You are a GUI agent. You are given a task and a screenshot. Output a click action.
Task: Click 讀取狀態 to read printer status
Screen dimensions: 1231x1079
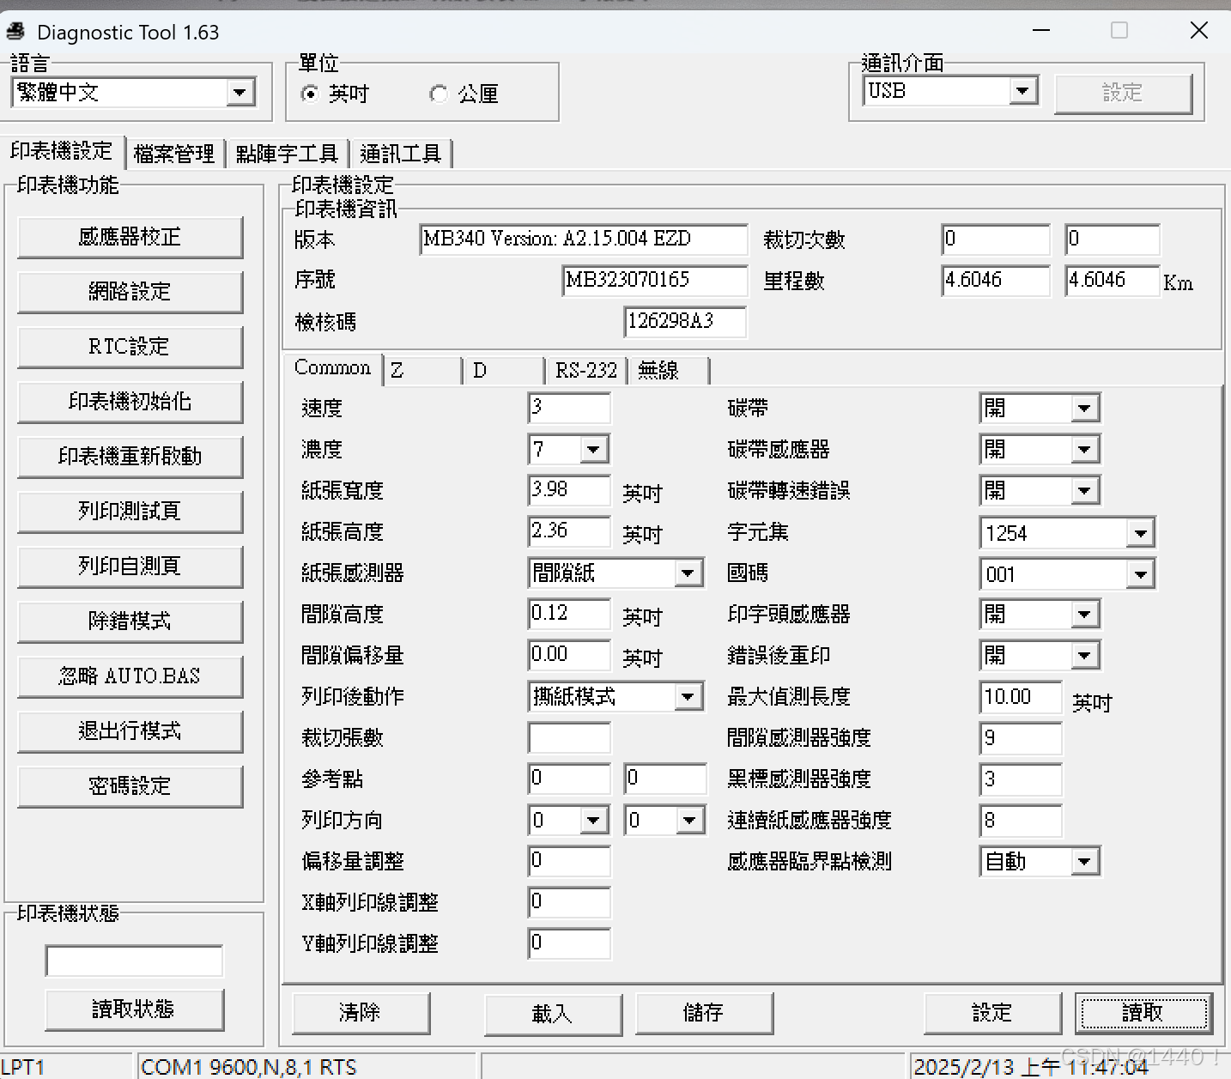(133, 1009)
